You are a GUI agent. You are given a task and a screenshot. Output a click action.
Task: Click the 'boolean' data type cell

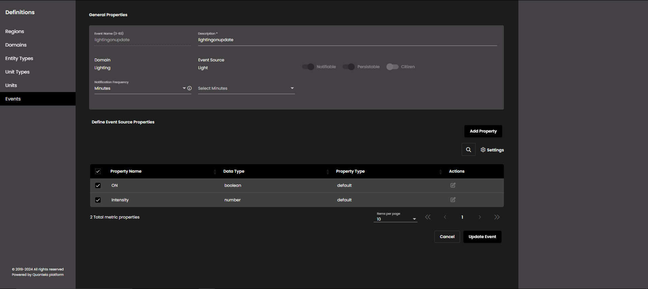[233, 185]
